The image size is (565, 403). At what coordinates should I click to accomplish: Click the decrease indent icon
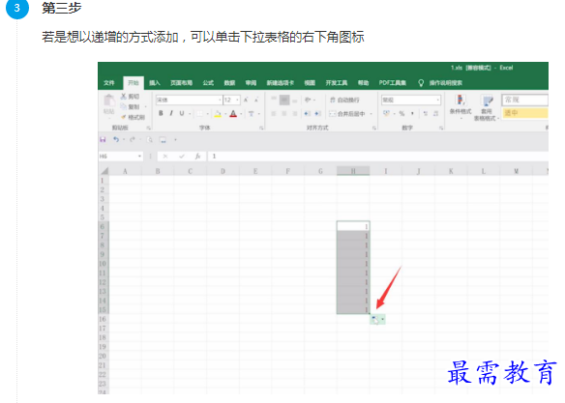(x=307, y=114)
